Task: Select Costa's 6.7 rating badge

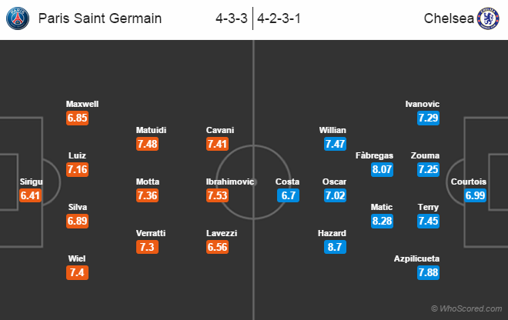Action: pos(288,195)
